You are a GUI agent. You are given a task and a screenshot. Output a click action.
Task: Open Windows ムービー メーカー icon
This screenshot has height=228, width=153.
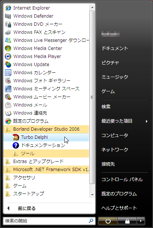pos(8,97)
